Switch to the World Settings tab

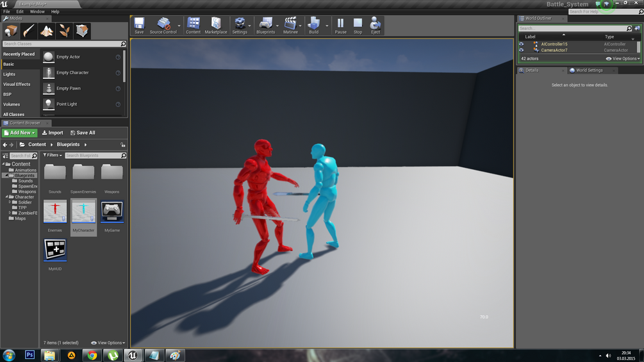click(589, 70)
